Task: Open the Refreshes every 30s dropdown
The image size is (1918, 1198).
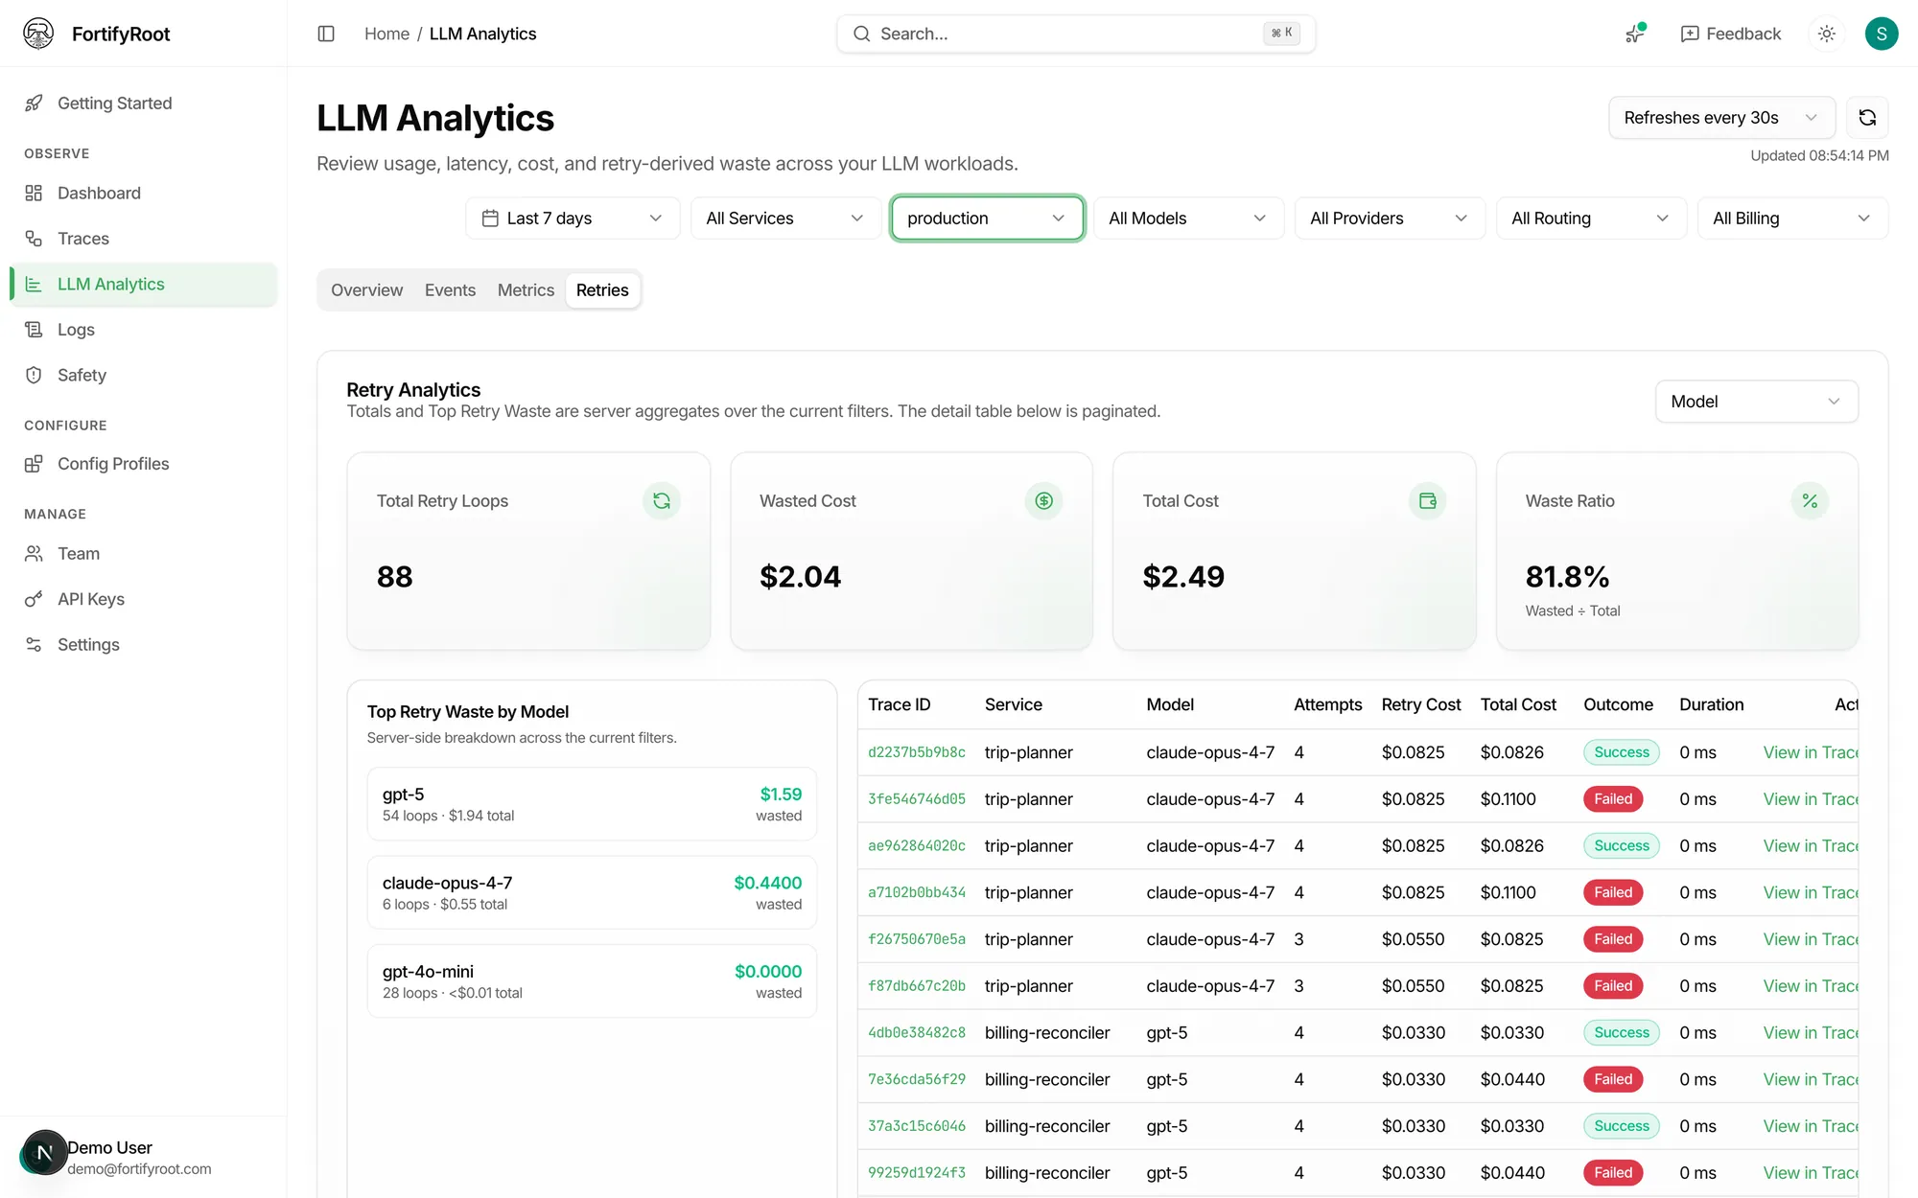Action: click(1721, 118)
